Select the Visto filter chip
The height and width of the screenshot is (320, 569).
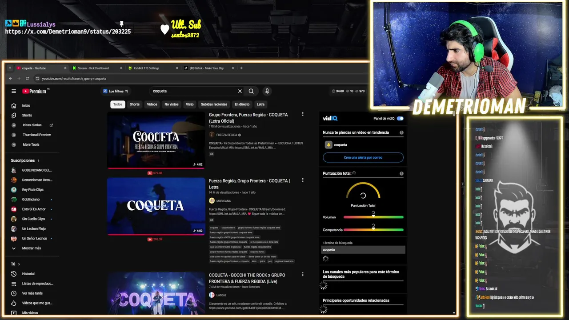[x=190, y=104]
